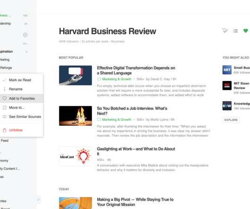The height and width of the screenshot is (209, 250).
Task: Click the tag icon before Marketing & Growth on second article
Action: [99, 119]
